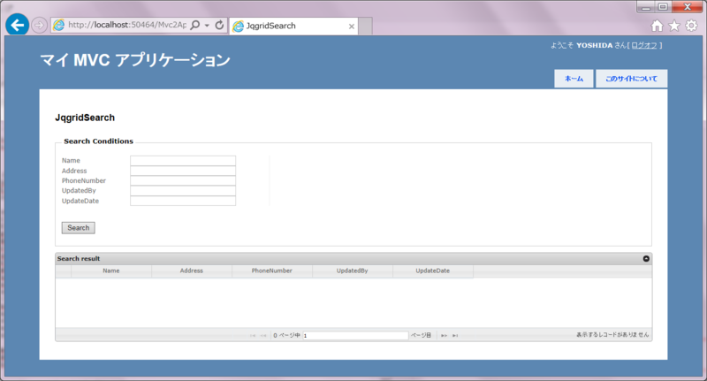
Task: Open browser Tools gear icon
Action: 691,26
